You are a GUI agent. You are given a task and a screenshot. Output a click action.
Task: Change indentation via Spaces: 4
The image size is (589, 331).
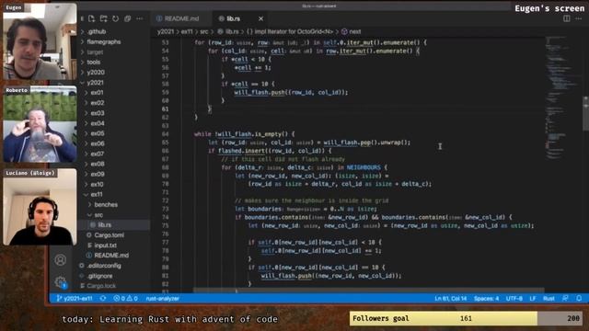coord(487,298)
